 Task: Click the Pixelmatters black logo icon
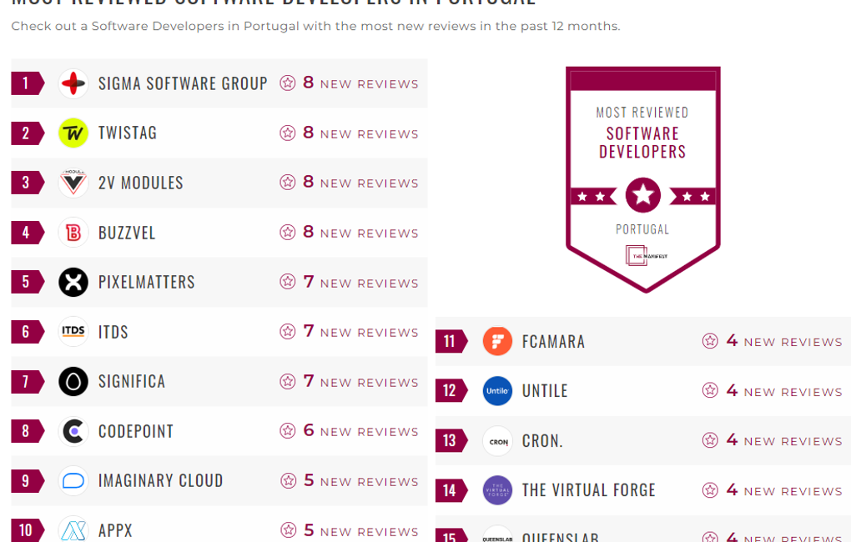point(73,282)
